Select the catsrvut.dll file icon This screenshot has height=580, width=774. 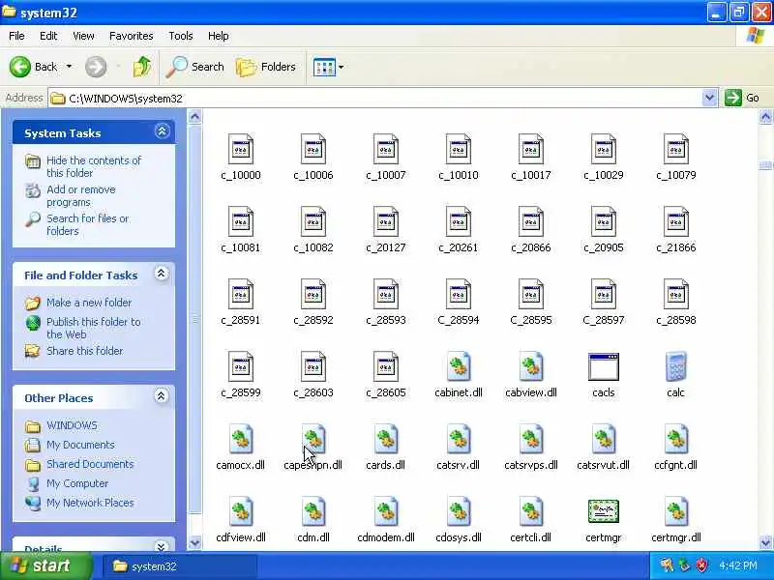(x=603, y=440)
